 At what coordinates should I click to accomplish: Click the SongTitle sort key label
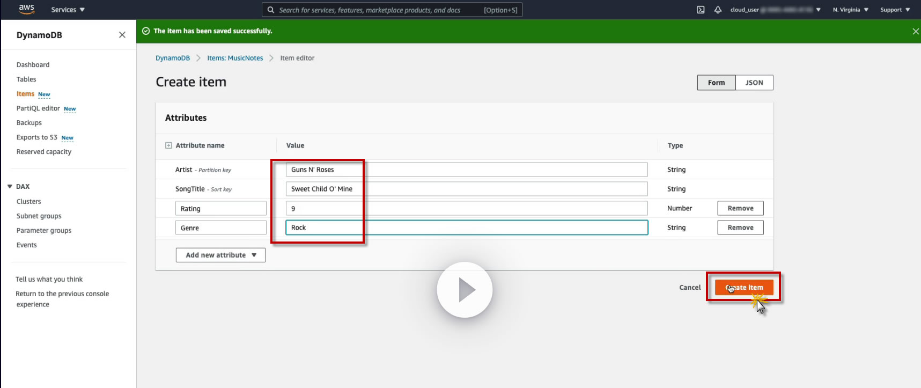[203, 189]
